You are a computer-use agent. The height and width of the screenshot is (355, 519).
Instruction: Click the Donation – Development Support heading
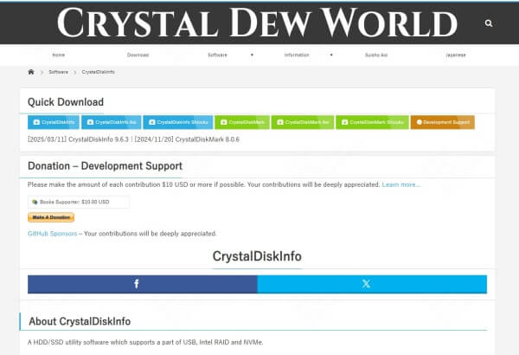point(105,165)
